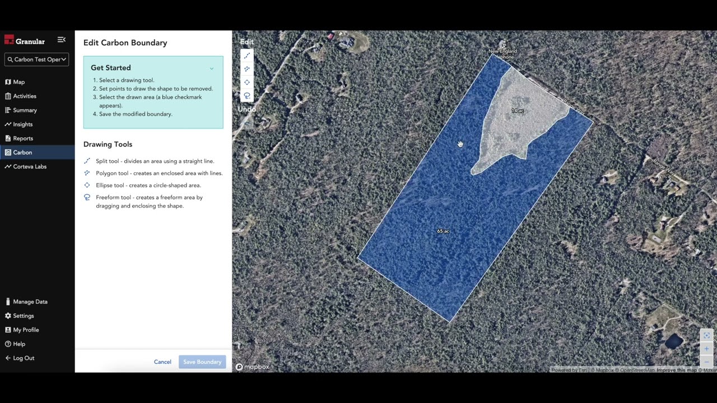Open the Carbon Test Operation selector

(37, 59)
